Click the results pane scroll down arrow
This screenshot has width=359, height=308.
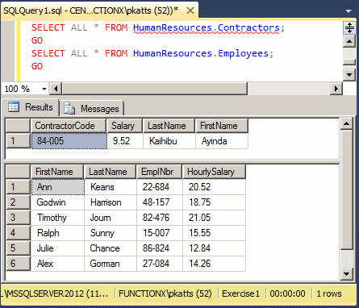coord(347,274)
